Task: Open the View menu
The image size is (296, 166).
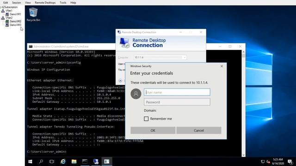Action: tap(28, 3)
